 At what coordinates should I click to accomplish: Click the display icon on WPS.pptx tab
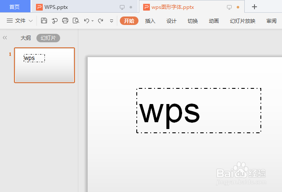(x=122, y=7)
